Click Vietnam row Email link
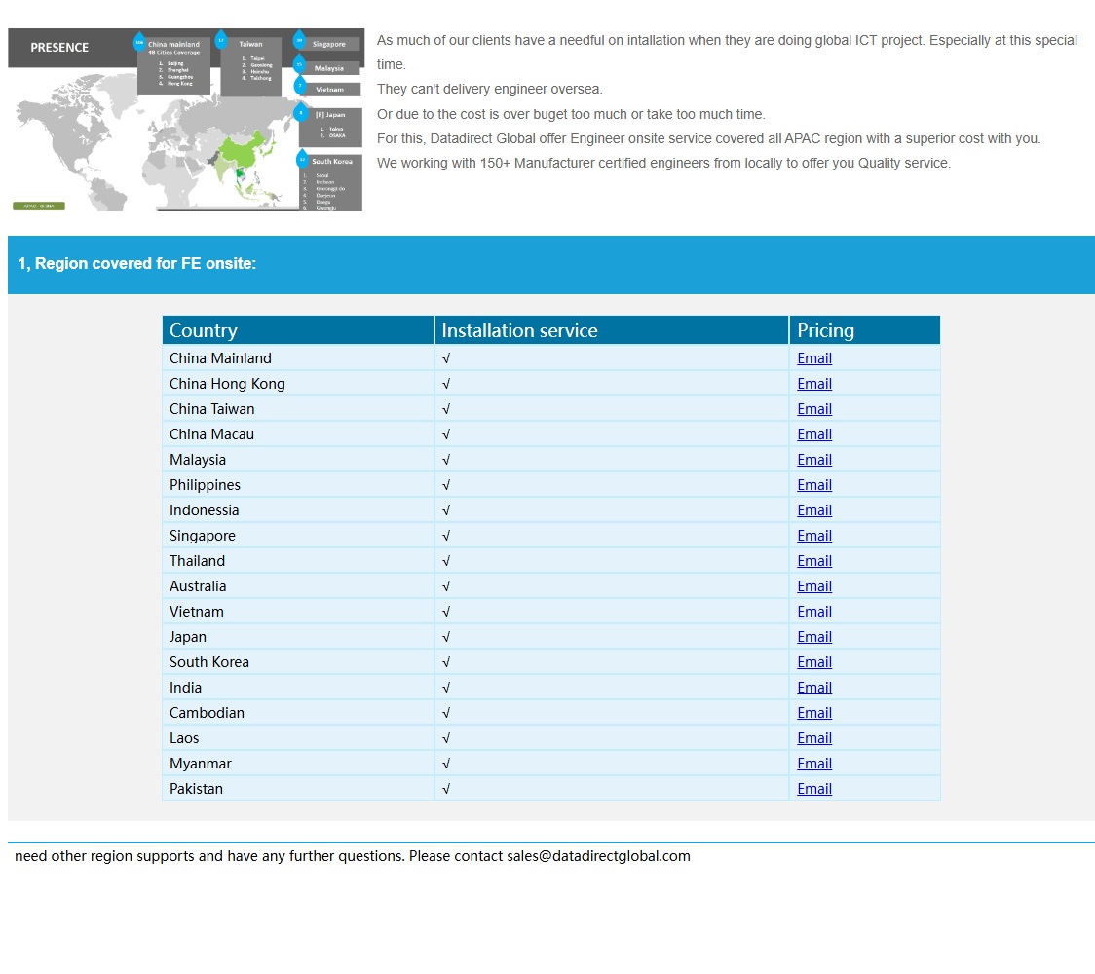The height and width of the screenshot is (974, 1095). click(x=814, y=611)
